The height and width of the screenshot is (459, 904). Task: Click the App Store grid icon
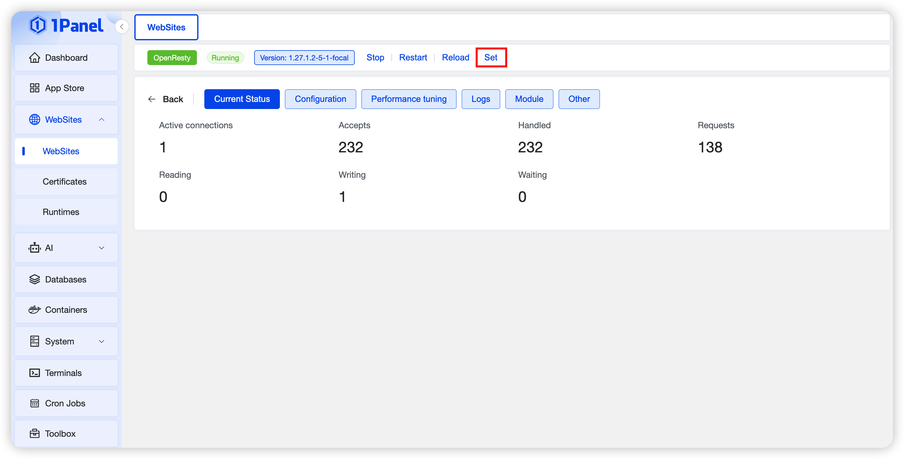[x=34, y=88]
